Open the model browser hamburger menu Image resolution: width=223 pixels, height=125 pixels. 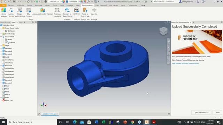click(36, 22)
